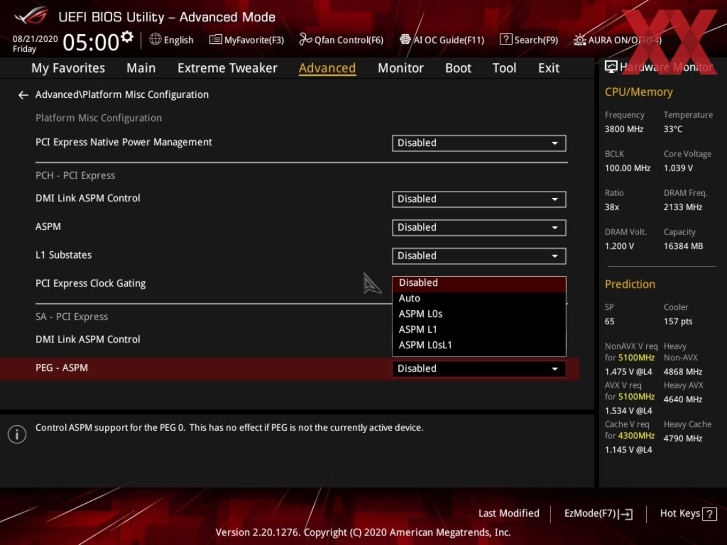Open the PEG - ASPM dropdown

pyautogui.click(x=479, y=369)
